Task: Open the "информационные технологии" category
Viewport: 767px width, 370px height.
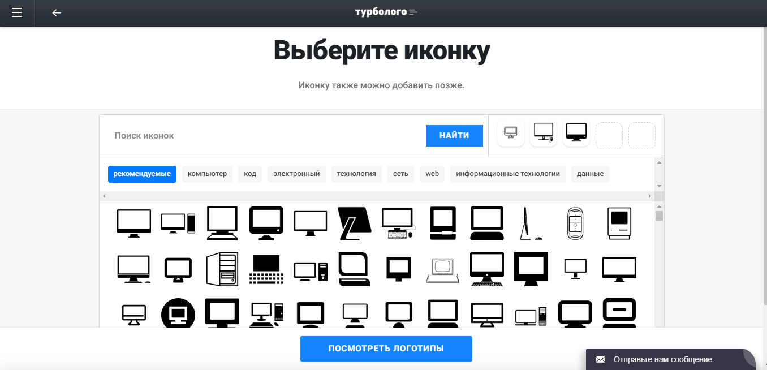Action: coord(507,174)
